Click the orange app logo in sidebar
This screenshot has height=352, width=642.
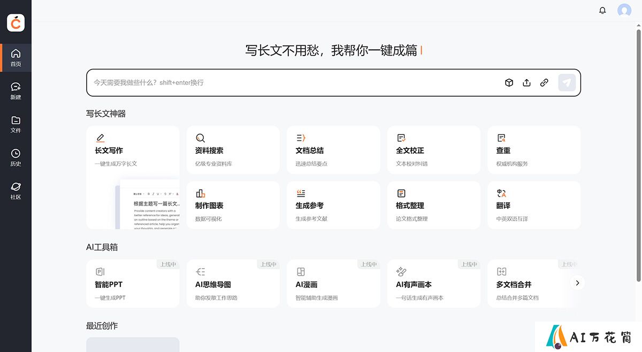(16, 22)
